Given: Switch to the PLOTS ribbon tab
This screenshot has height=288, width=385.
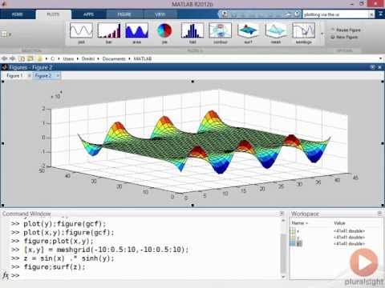Looking at the screenshot, I should (x=53, y=14).
